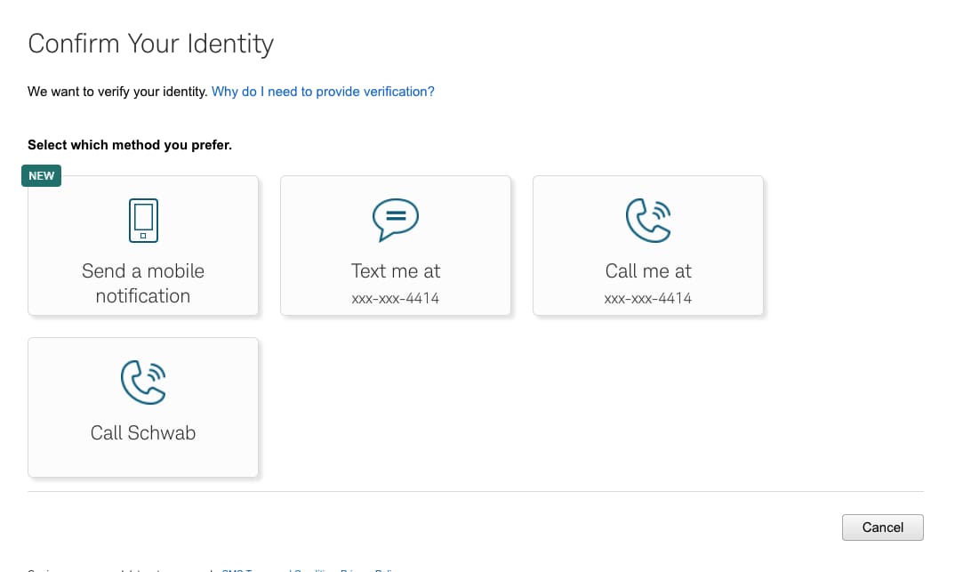955x572 pixels.
Task: Select the Call me at label
Action: pyautogui.click(x=648, y=271)
